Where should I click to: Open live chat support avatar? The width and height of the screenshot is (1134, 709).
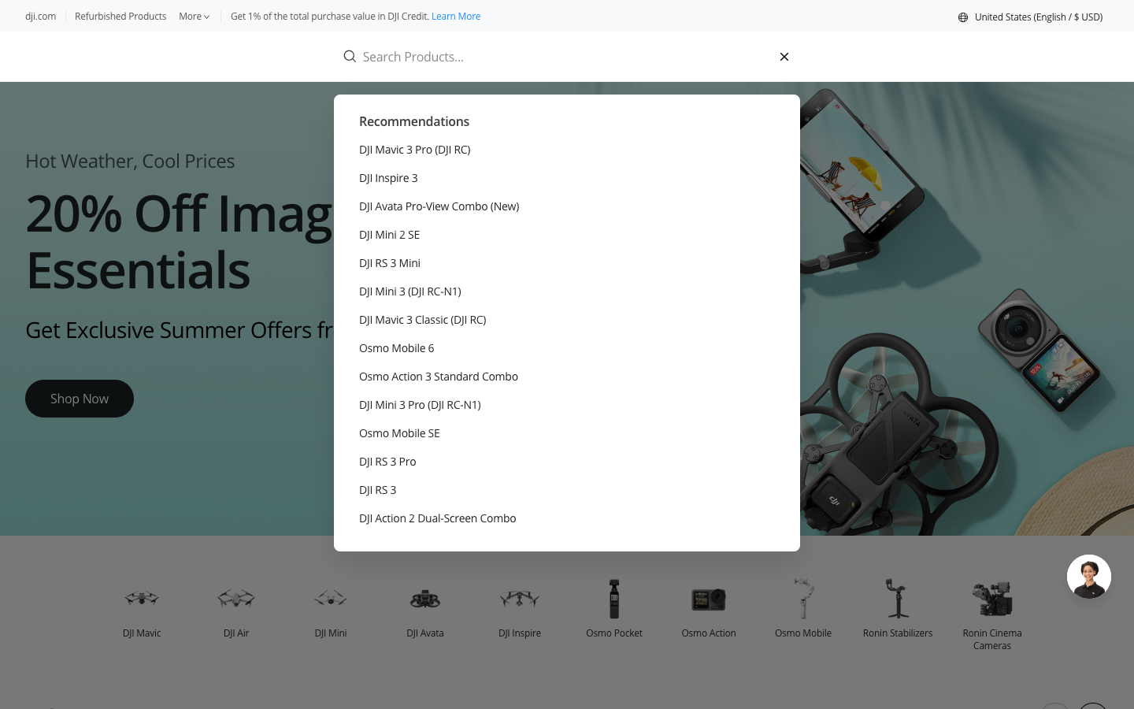pyautogui.click(x=1089, y=577)
